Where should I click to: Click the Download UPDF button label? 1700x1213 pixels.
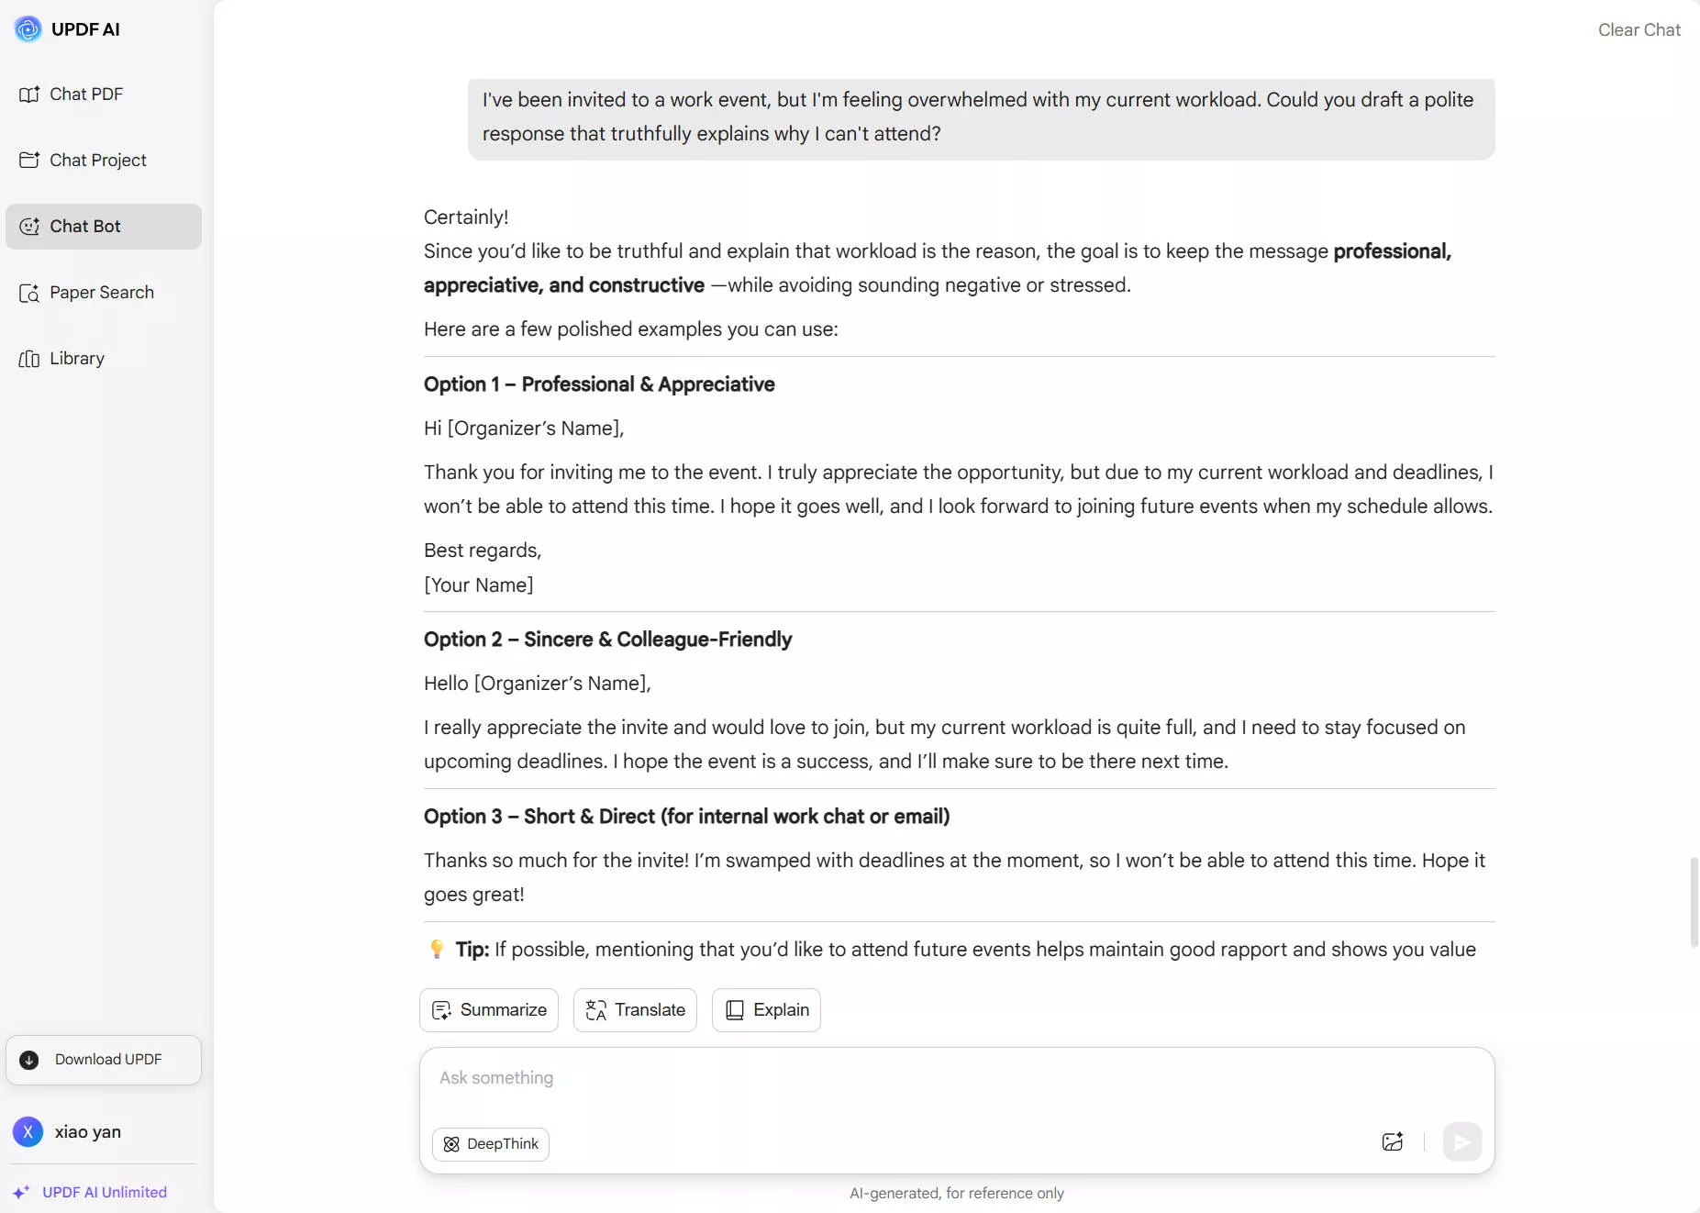coord(108,1060)
